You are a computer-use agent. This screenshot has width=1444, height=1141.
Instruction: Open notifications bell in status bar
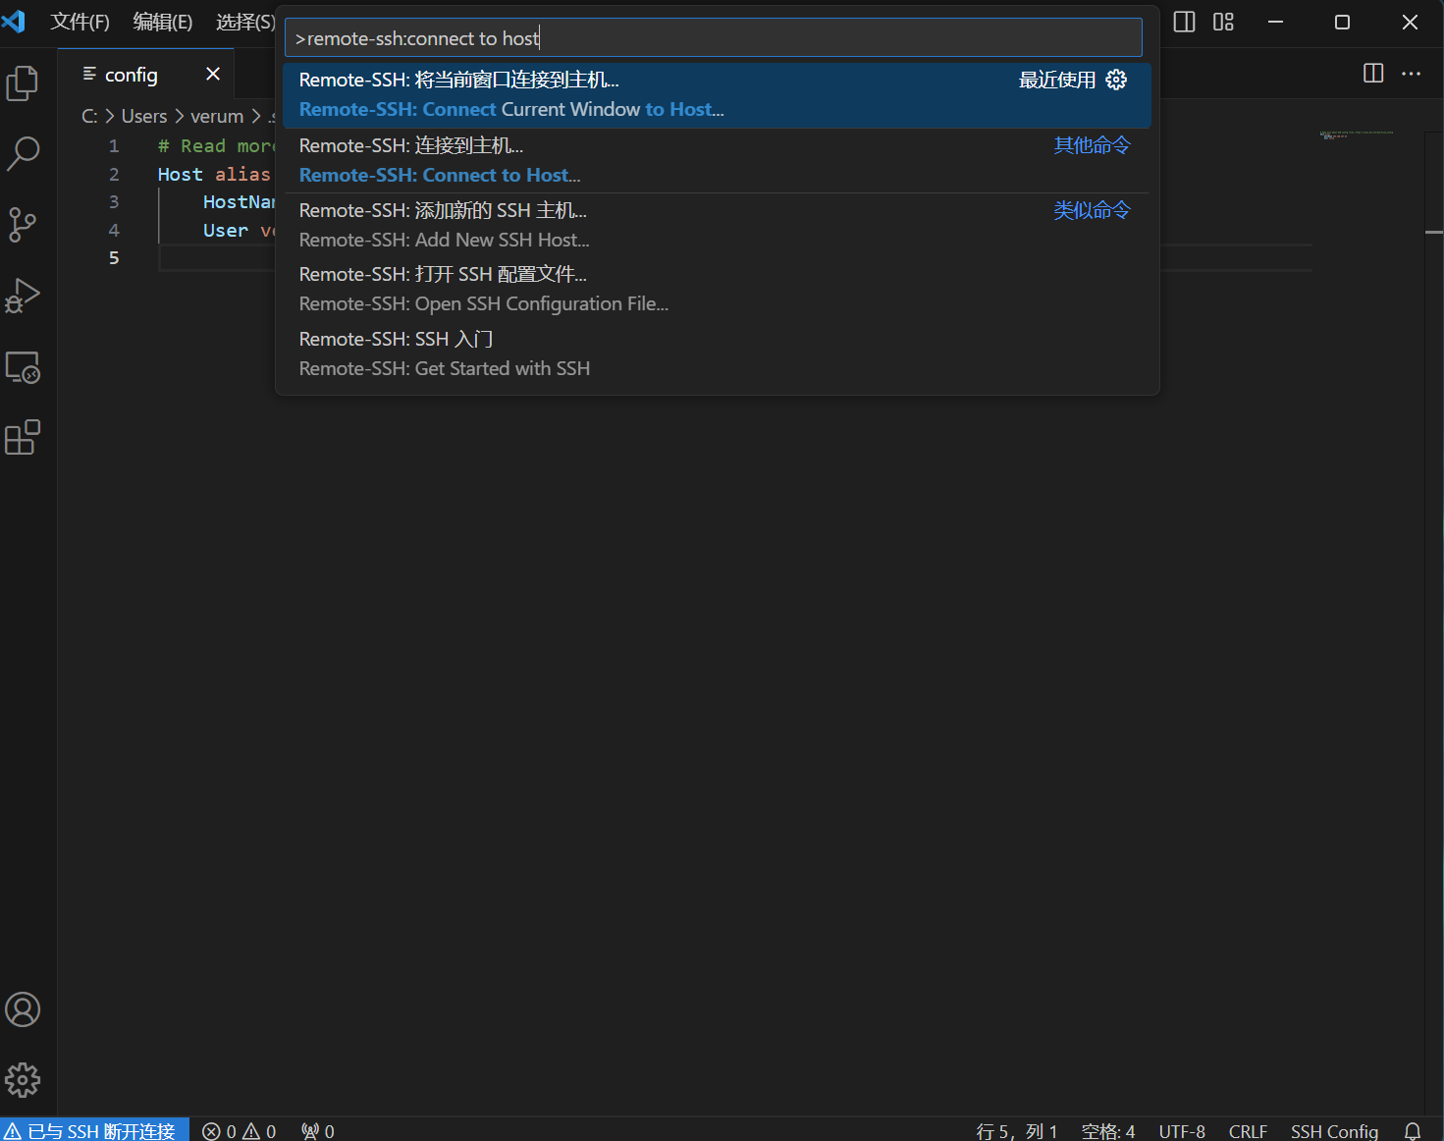(1413, 1131)
